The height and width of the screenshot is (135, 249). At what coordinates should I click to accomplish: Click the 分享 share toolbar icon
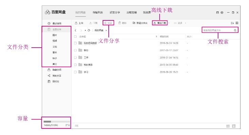pyautogui.click(x=105, y=23)
